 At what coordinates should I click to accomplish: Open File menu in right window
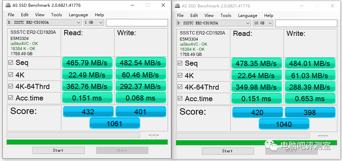(x=180, y=16)
